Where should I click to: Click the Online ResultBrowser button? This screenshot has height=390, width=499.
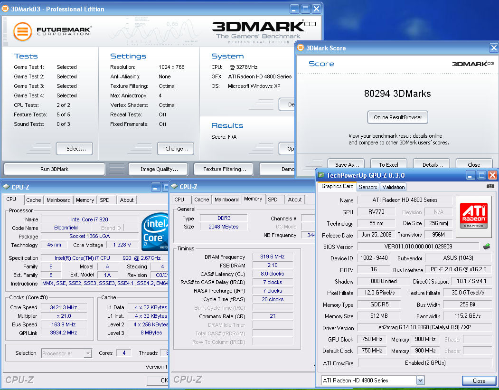click(398, 117)
